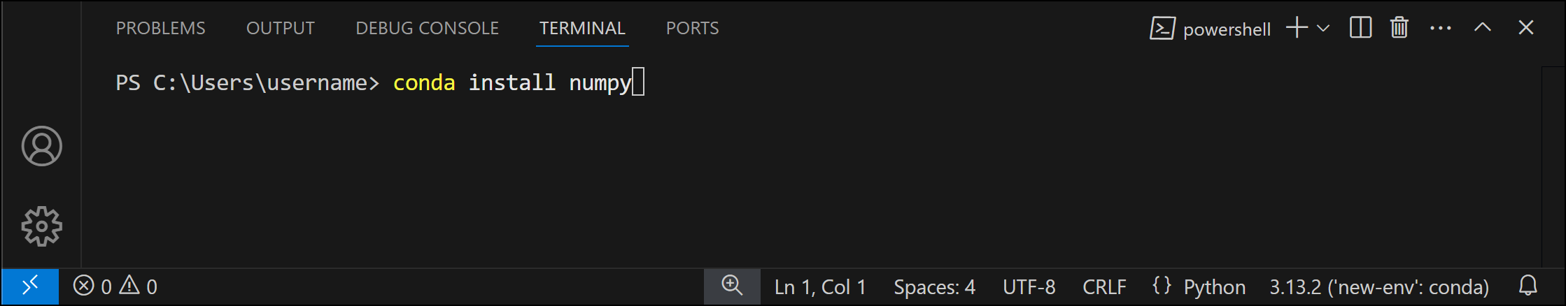The width and height of the screenshot is (1566, 306).
Task: Split the terminal pane
Action: (1360, 28)
